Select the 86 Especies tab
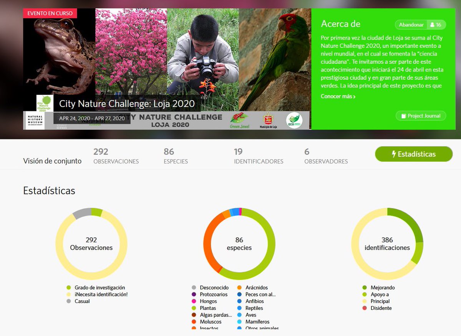 [176, 156]
